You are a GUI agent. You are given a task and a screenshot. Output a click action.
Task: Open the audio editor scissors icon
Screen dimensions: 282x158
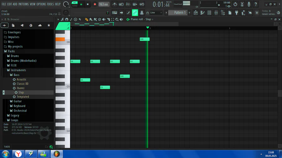[242, 4]
